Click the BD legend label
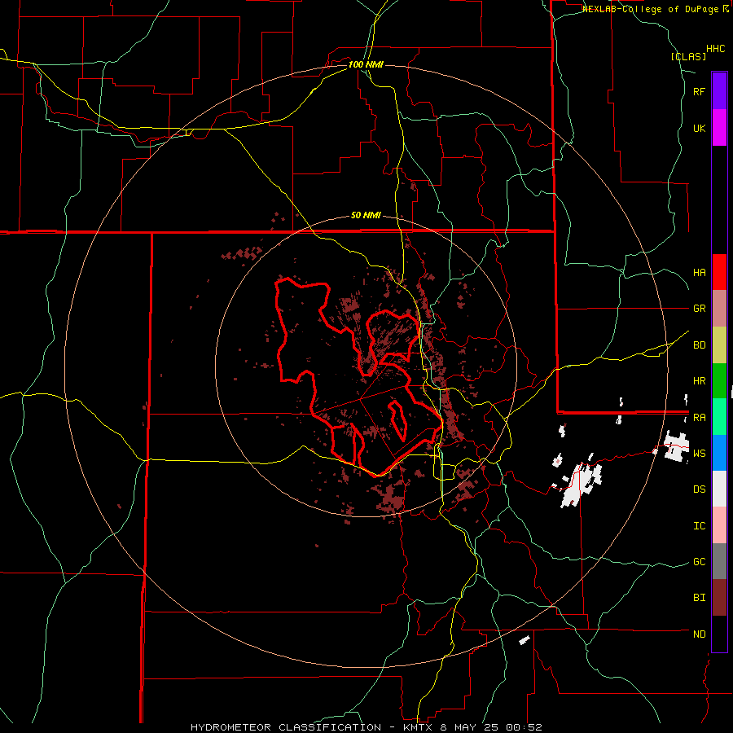 699,345
